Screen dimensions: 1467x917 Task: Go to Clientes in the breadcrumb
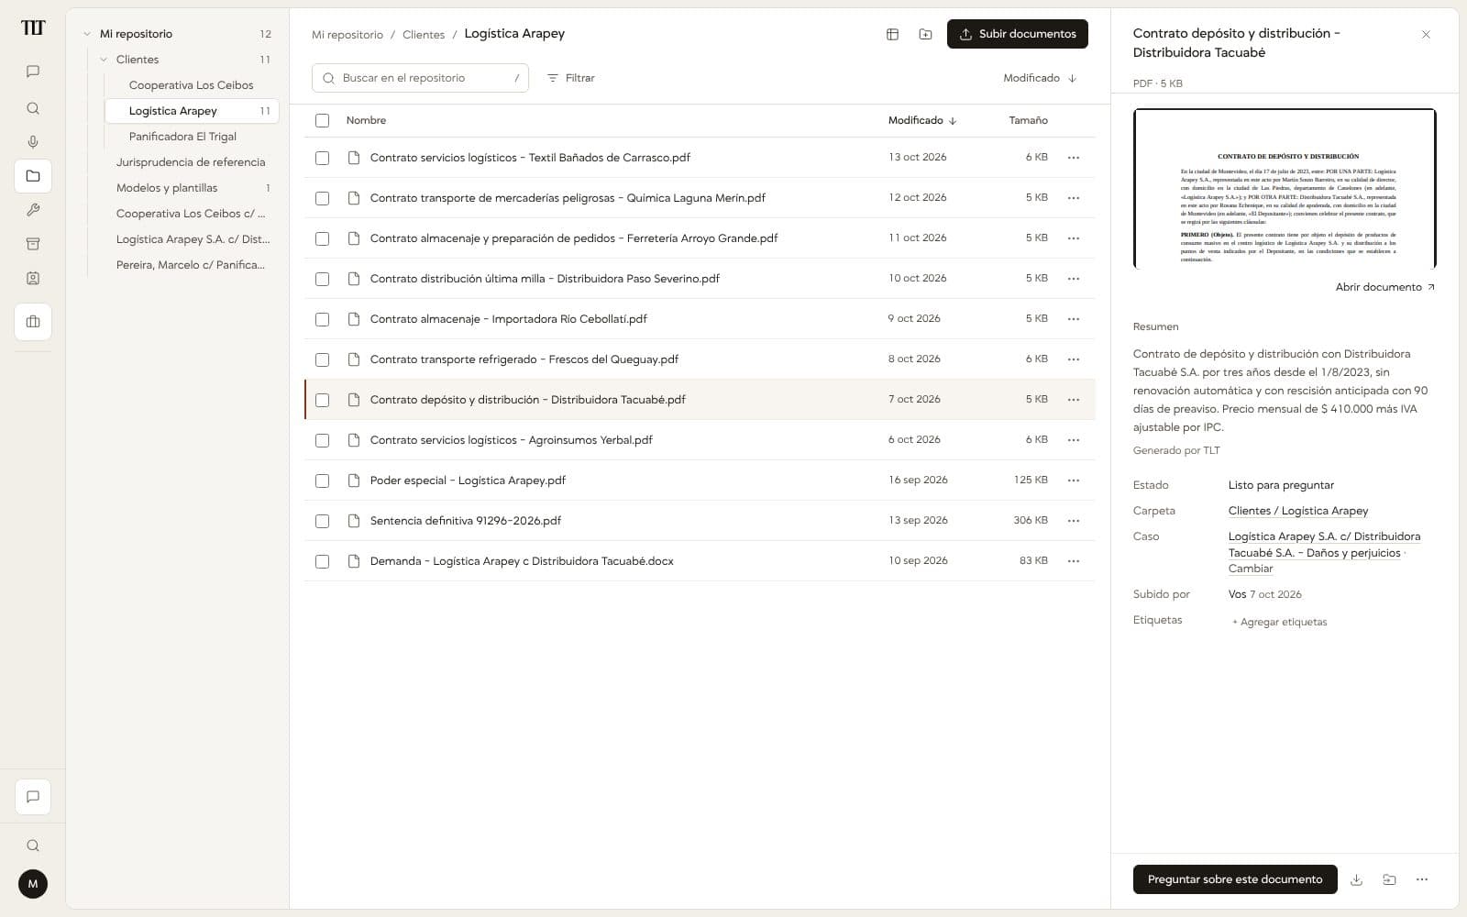pos(424,35)
